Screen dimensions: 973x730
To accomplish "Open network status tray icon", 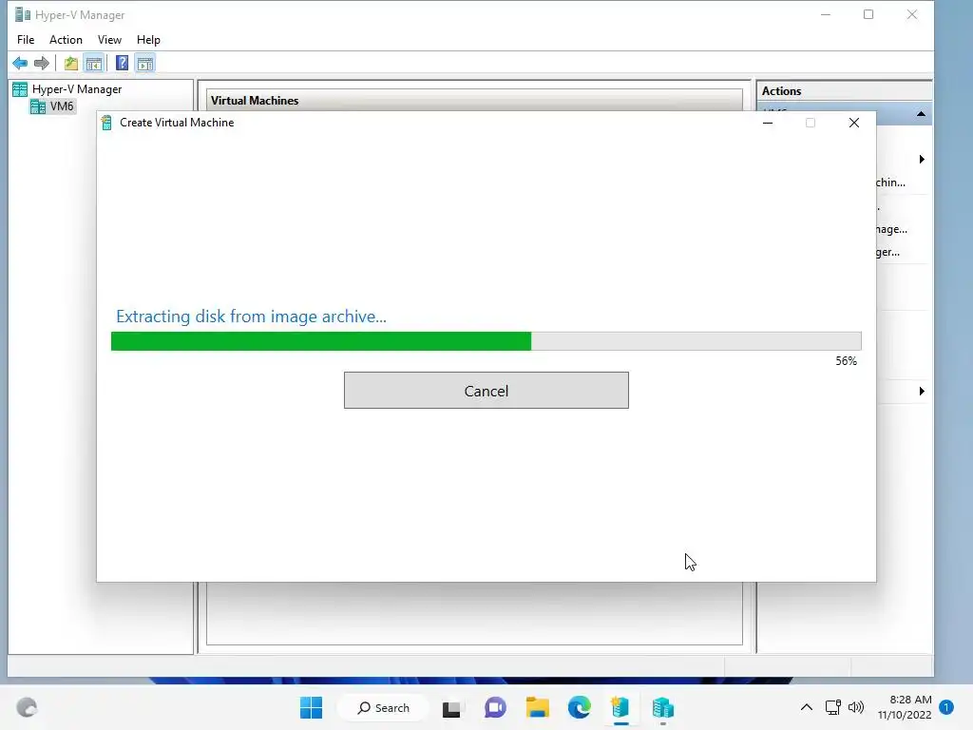I will [x=832, y=707].
